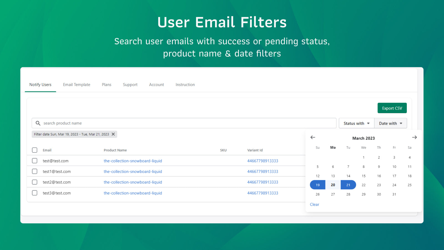Select March 25 in the calendar
444x250 pixels.
tap(409, 185)
